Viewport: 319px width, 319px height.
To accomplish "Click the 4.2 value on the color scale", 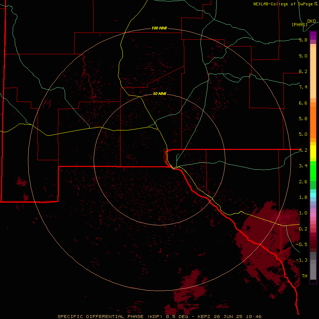I will point(303,150).
